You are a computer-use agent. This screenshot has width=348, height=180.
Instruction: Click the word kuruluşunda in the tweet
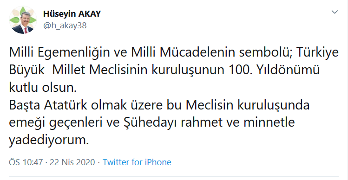(x=274, y=105)
